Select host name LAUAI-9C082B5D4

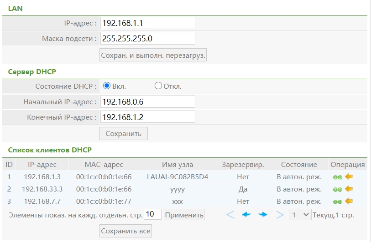[x=178, y=176]
